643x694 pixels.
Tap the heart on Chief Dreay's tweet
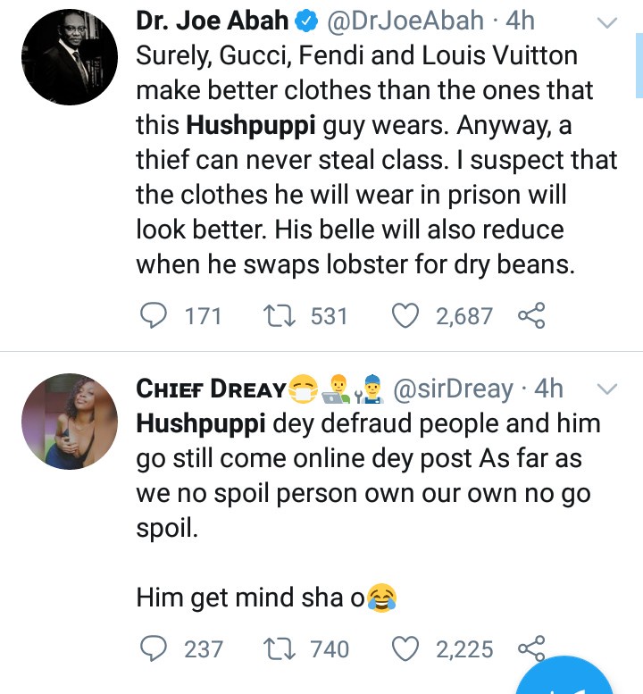click(x=407, y=648)
